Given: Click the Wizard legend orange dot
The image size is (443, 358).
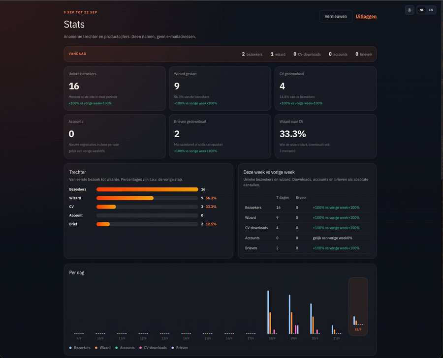Looking at the screenshot, I should (x=96, y=348).
